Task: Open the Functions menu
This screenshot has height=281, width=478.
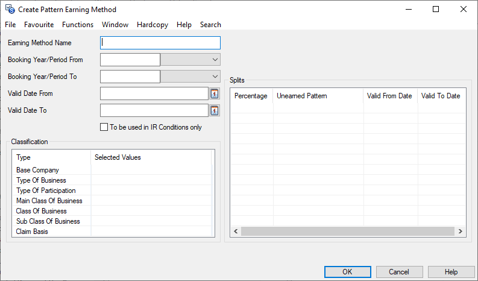Action: coord(78,25)
